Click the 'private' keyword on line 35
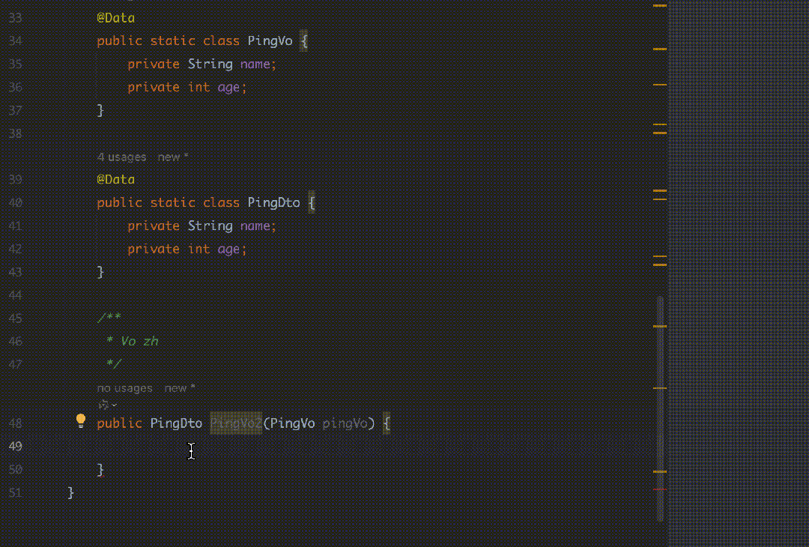The image size is (809, 547). (154, 64)
